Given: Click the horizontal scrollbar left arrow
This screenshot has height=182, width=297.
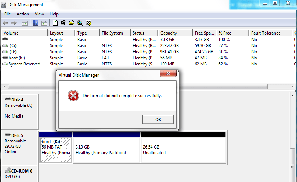Looking at the screenshot, I should click(x=4, y=86).
